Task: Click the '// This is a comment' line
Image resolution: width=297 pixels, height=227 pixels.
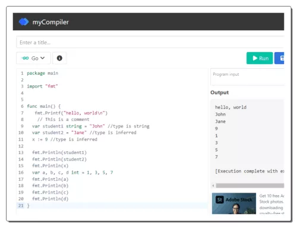Action: coord(64,119)
